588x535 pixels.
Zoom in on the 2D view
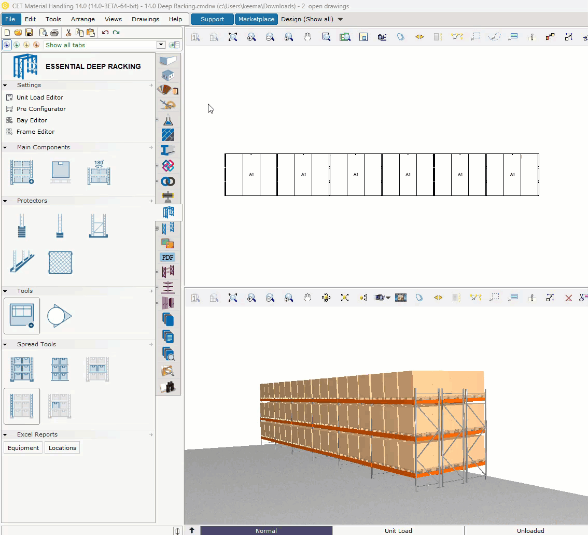click(251, 37)
